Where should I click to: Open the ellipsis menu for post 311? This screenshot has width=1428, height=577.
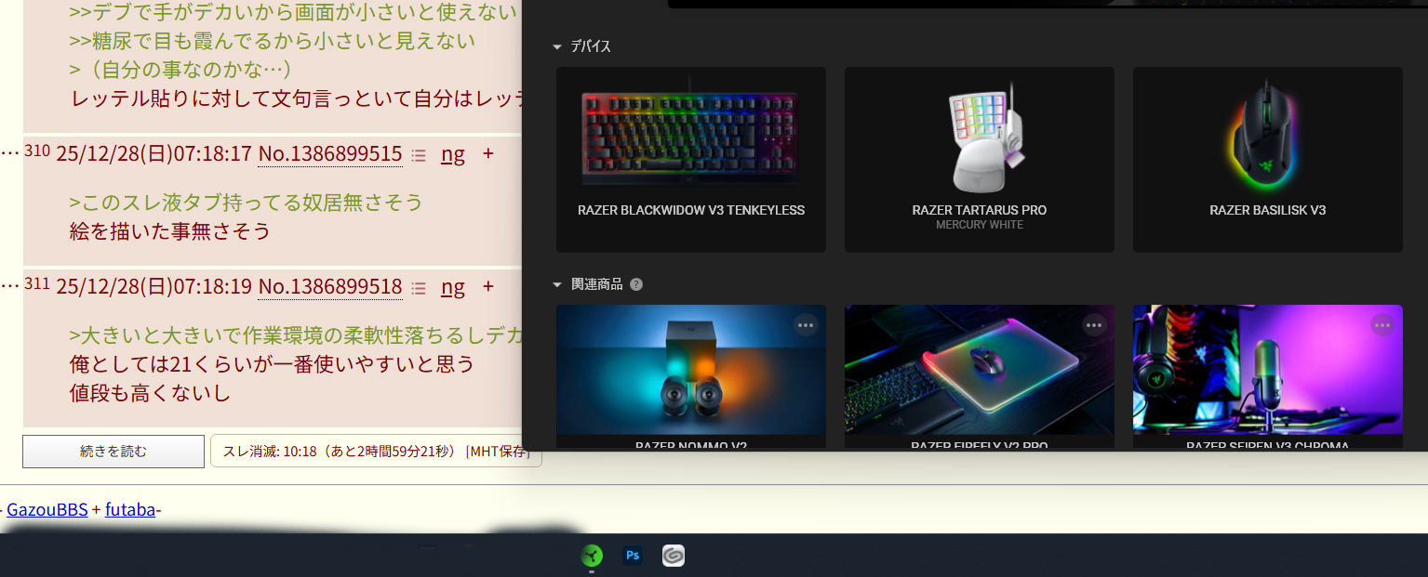9,285
